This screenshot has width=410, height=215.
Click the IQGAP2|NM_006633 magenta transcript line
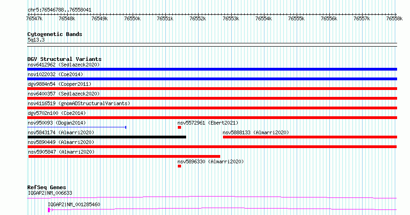click(x=212, y=197)
